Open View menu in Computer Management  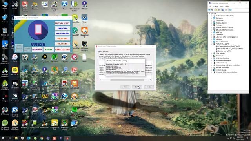click(222, 7)
